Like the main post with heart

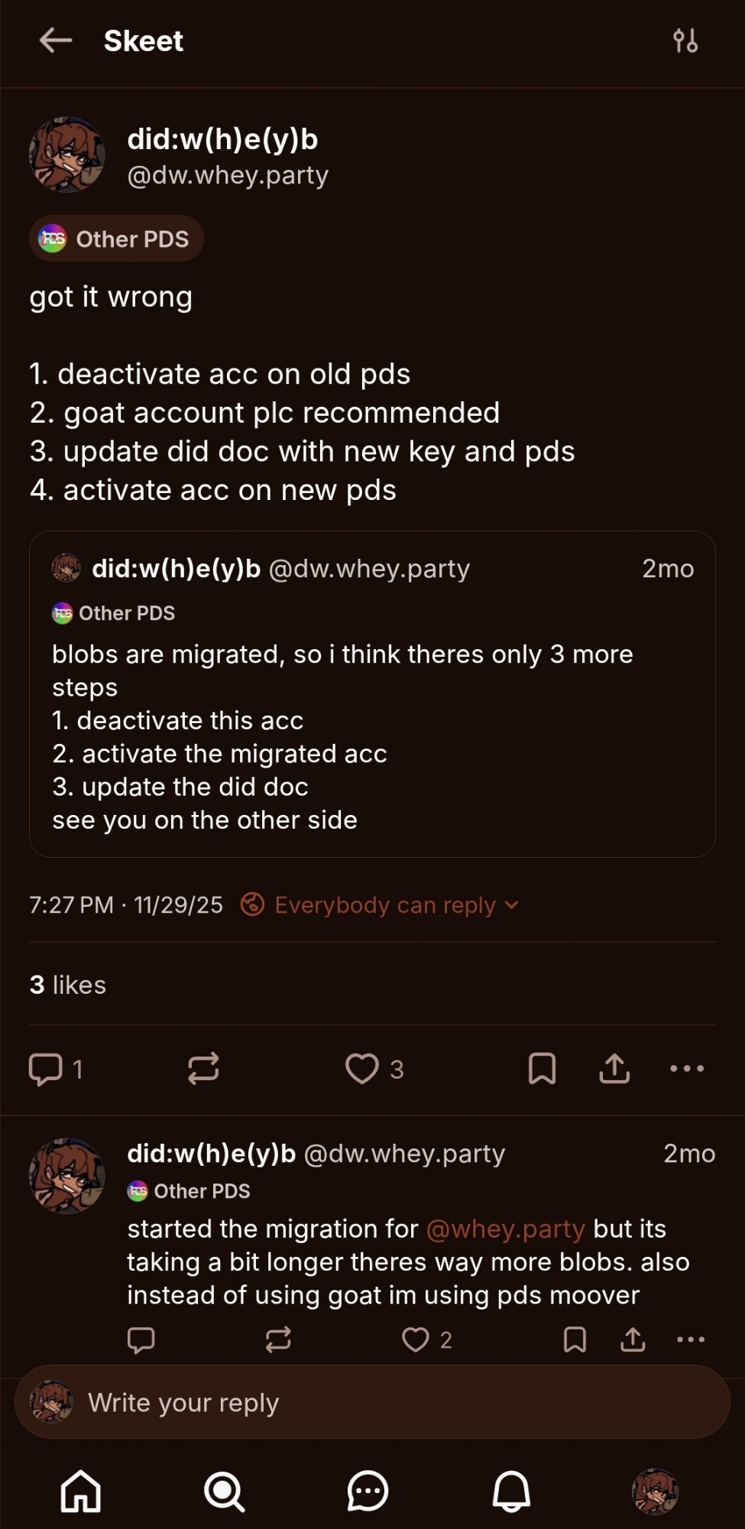(x=362, y=1069)
